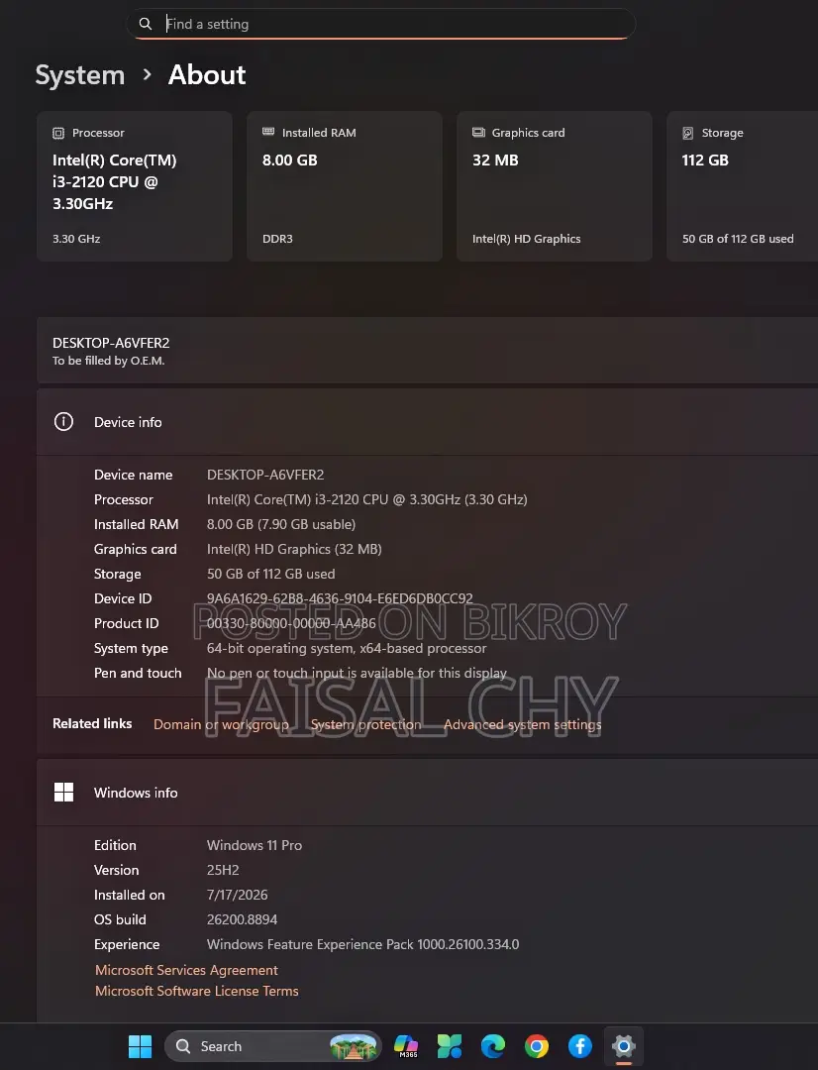Select Product ID 00330-80000-00000-AA486

291,623
